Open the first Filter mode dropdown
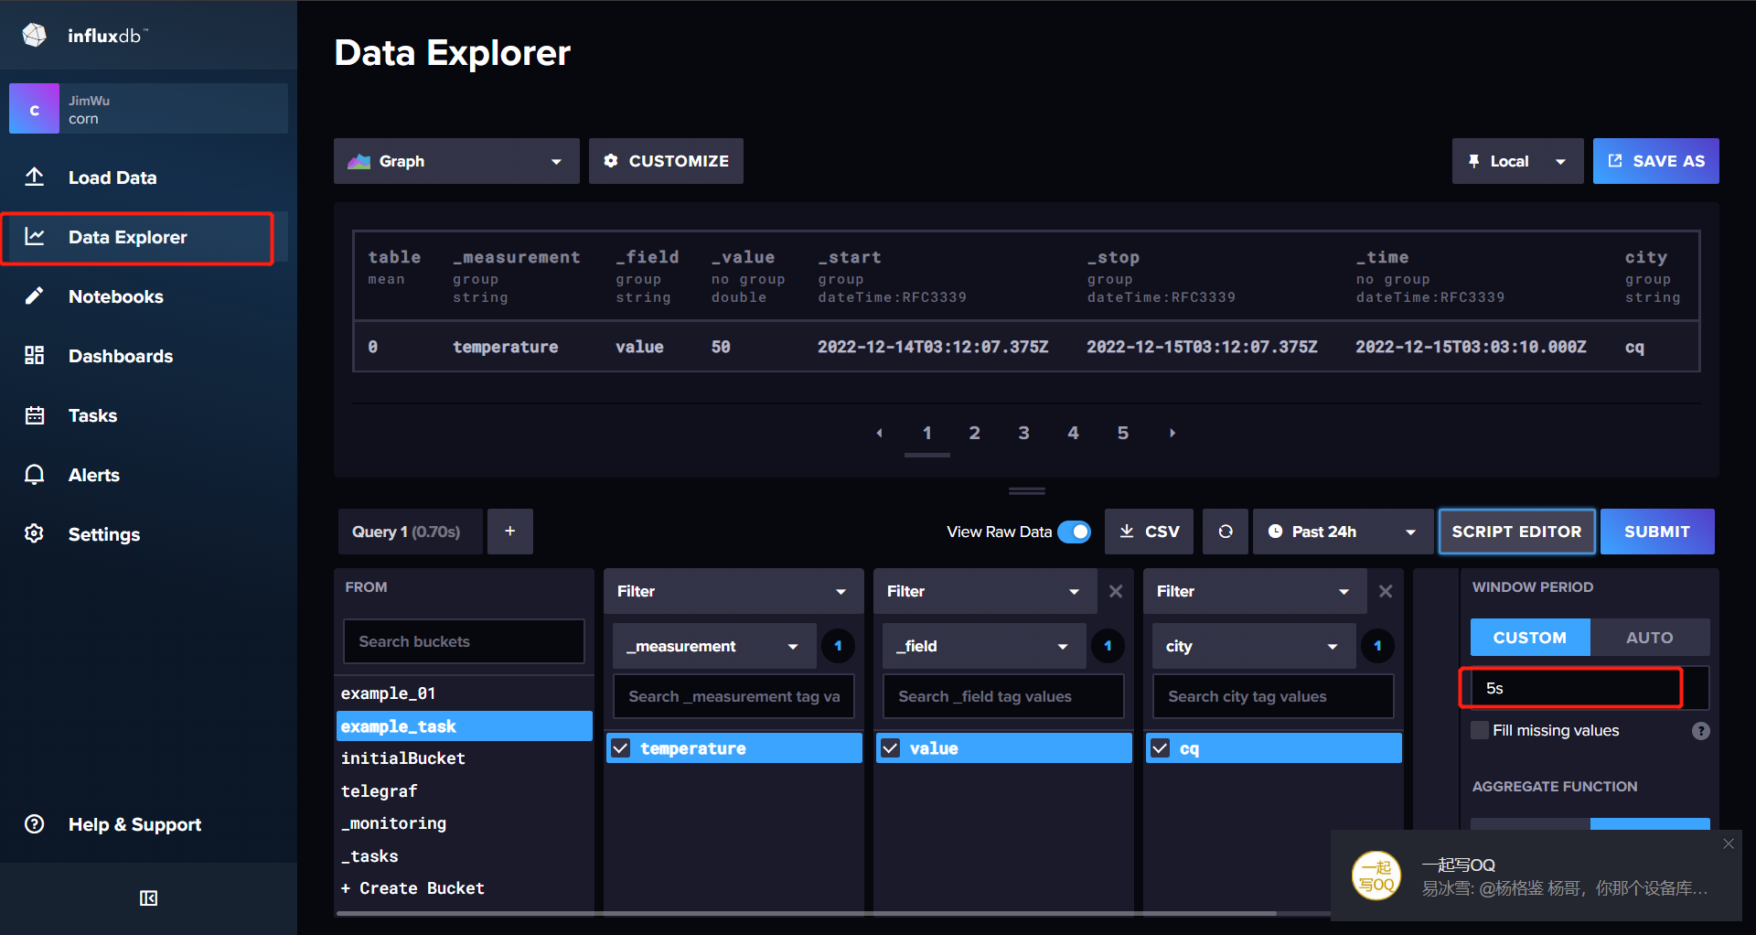Viewport: 1756px width, 935px height. [x=733, y=591]
